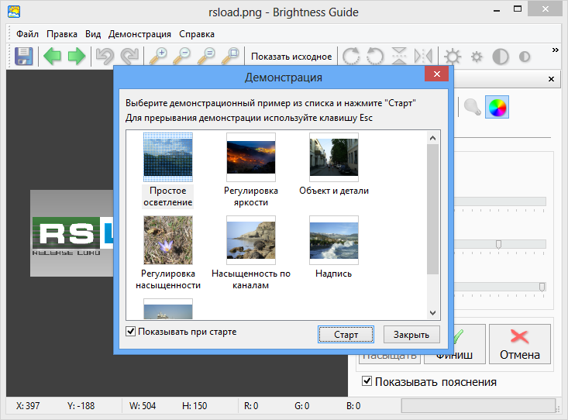
Task: Click the R: 0 status bar value
Action: [x=251, y=406]
